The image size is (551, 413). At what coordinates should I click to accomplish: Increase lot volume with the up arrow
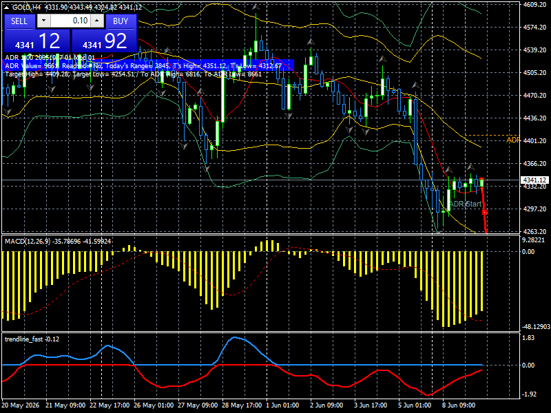click(x=97, y=21)
